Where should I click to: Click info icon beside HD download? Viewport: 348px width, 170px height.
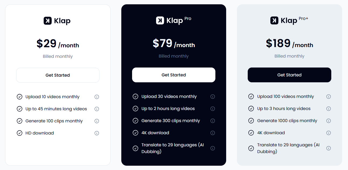[97, 133]
